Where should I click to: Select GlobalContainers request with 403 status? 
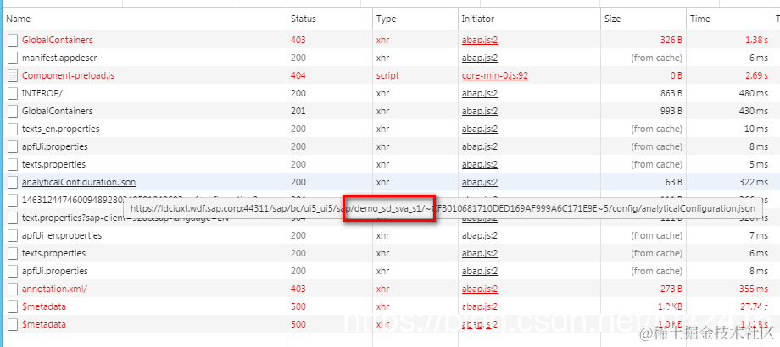click(x=57, y=40)
